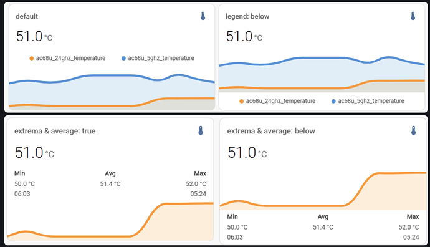Viewport: 430px width, 247px height.
Task: Toggle blue 5ghz legend dot in default card
Action: [123, 58]
